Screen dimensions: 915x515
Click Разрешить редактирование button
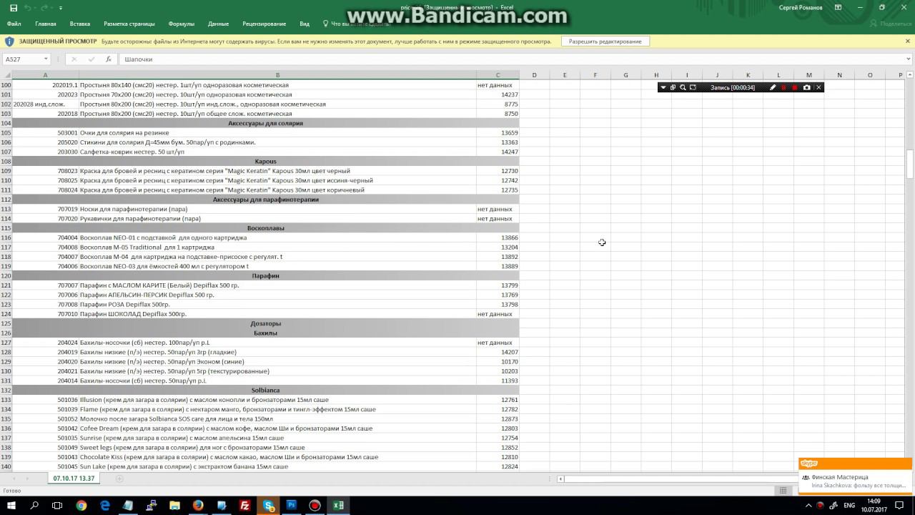click(605, 41)
